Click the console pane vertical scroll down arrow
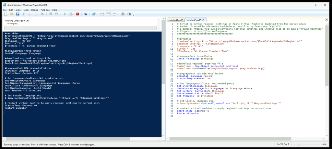The image size is (332, 149). click(x=163, y=135)
